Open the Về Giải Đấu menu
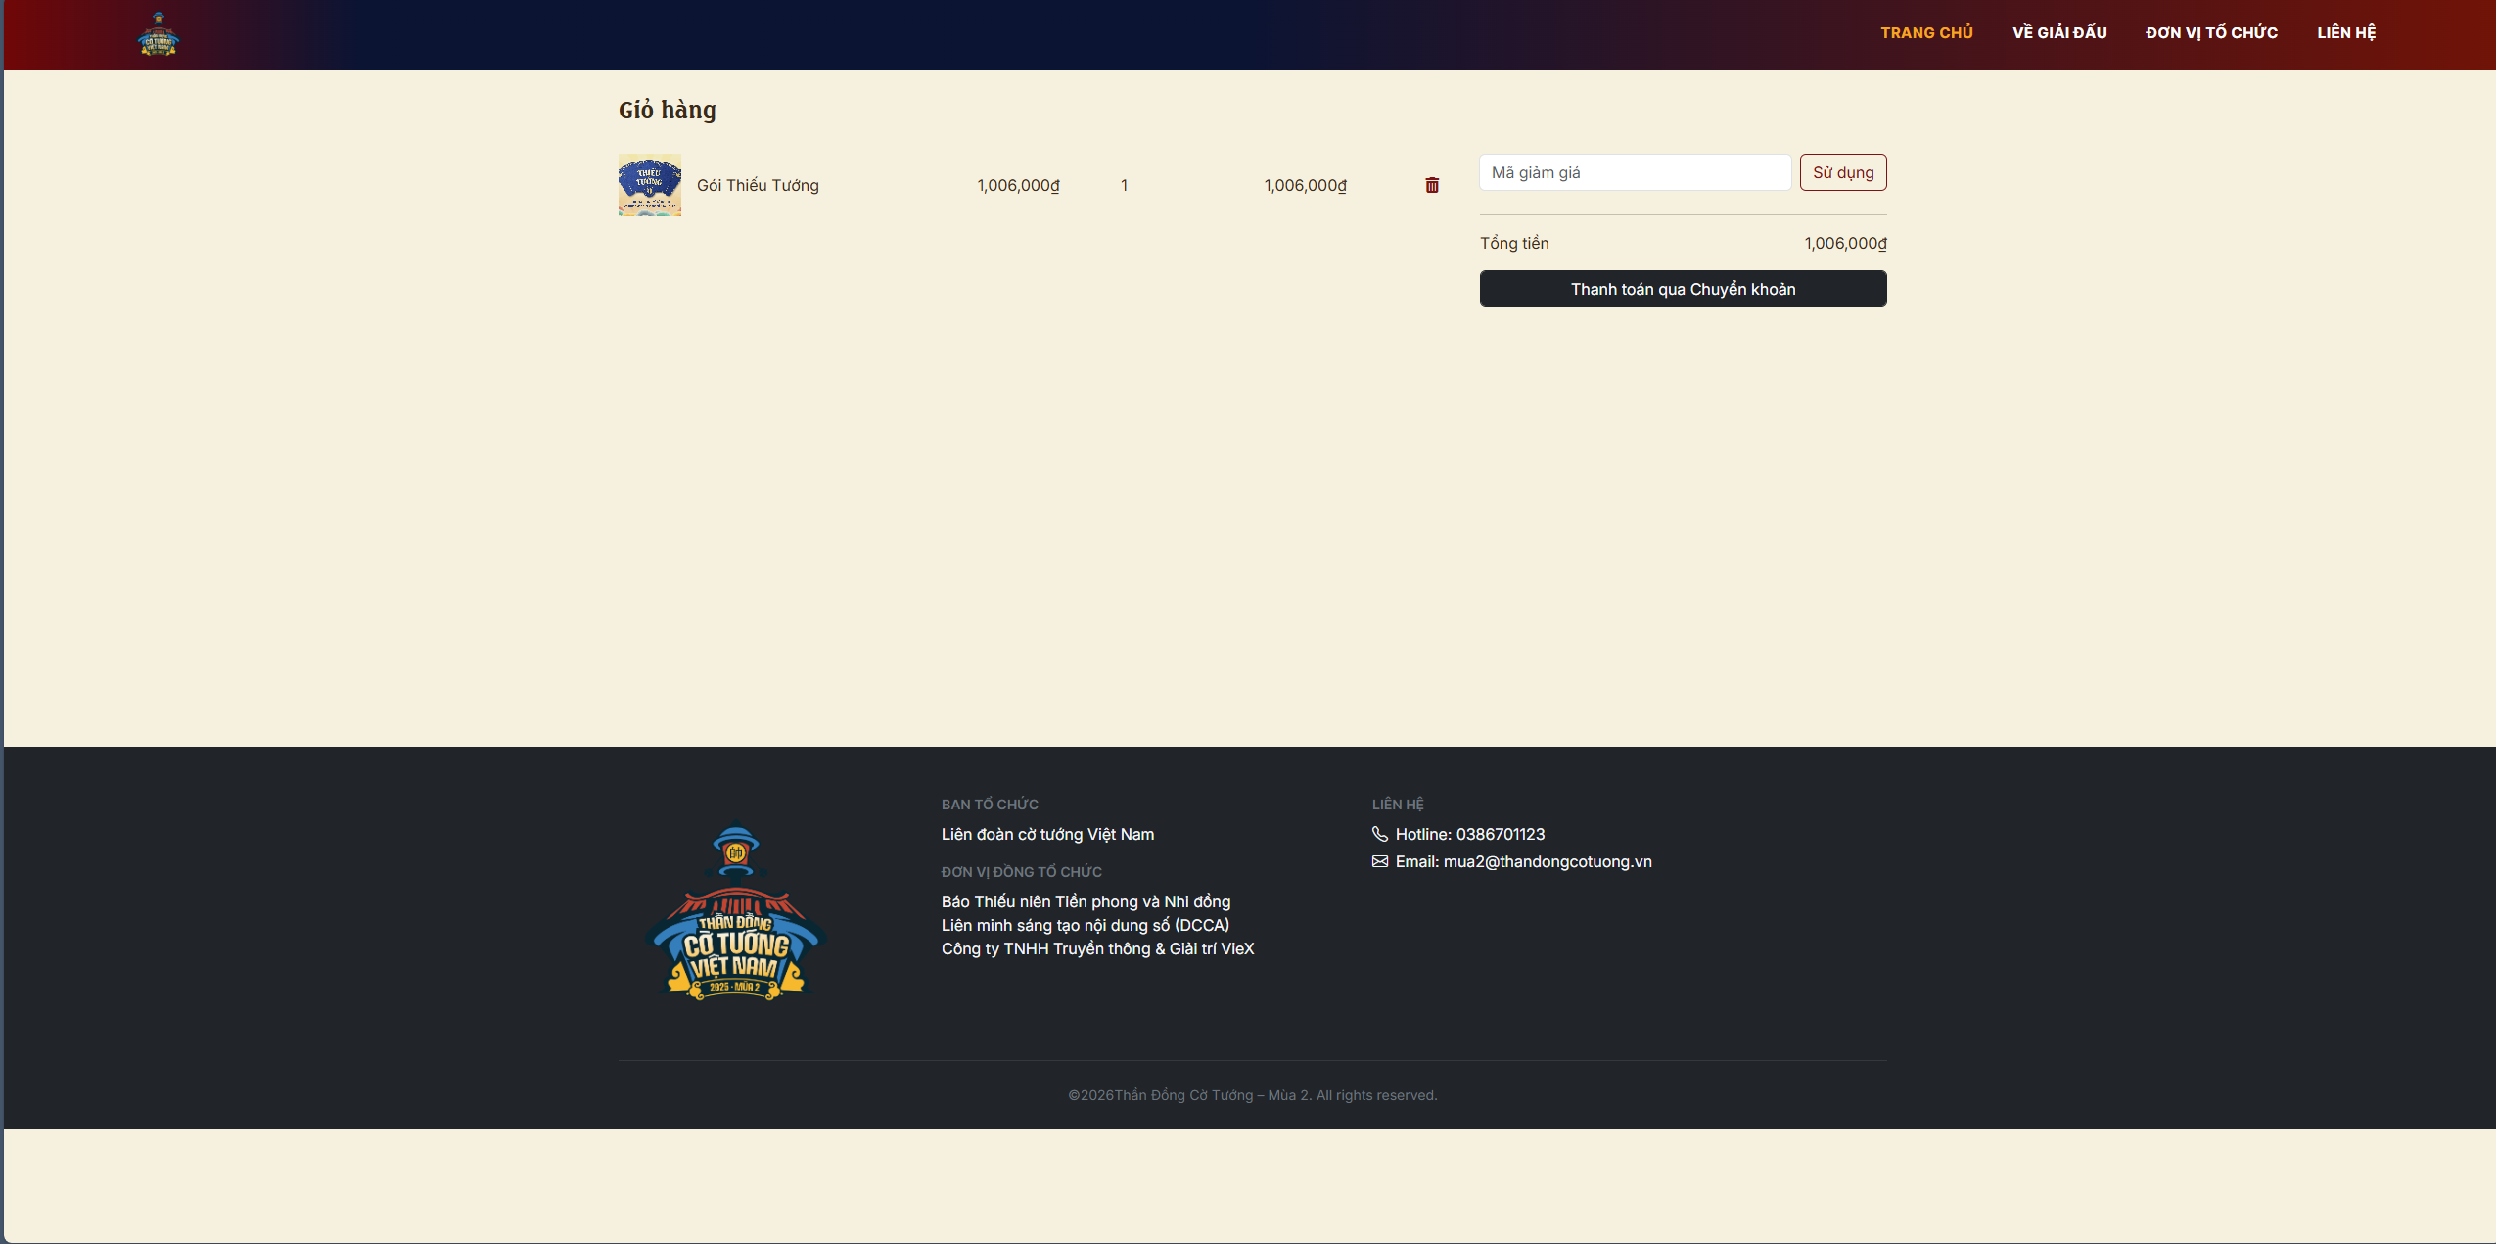Image resolution: width=2496 pixels, height=1244 pixels. [2059, 33]
